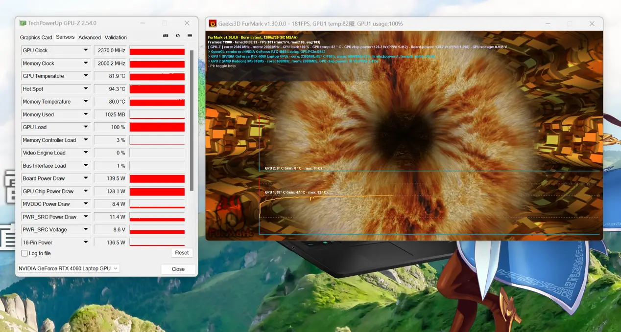Open the Board Power Draw dropdown

tap(86, 178)
